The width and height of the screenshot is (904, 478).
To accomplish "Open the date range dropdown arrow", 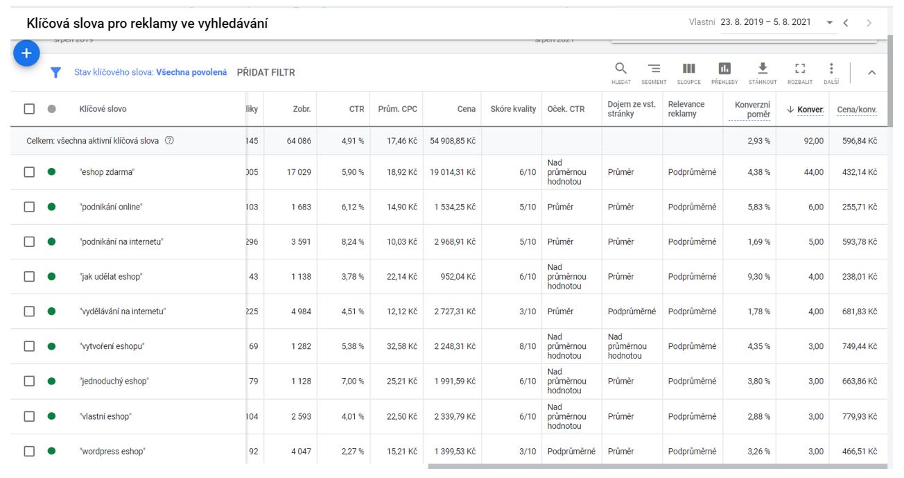I will point(830,23).
